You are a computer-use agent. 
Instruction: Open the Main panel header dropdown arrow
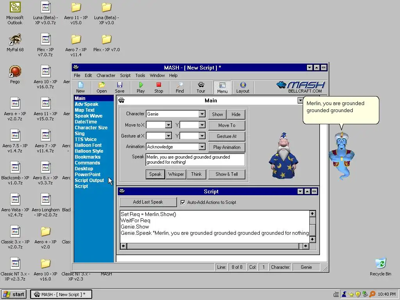[300, 100]
